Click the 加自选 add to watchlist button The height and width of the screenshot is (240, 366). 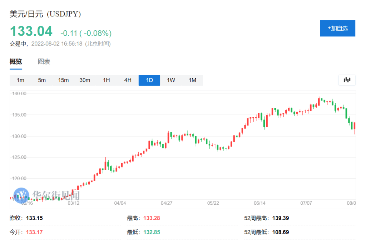point(337,28)
